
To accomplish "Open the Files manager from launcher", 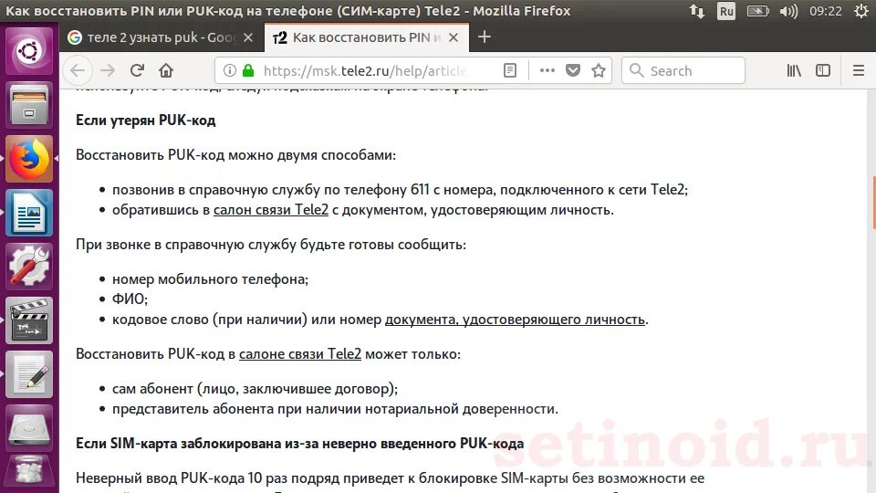I will [x=29, y=105].
